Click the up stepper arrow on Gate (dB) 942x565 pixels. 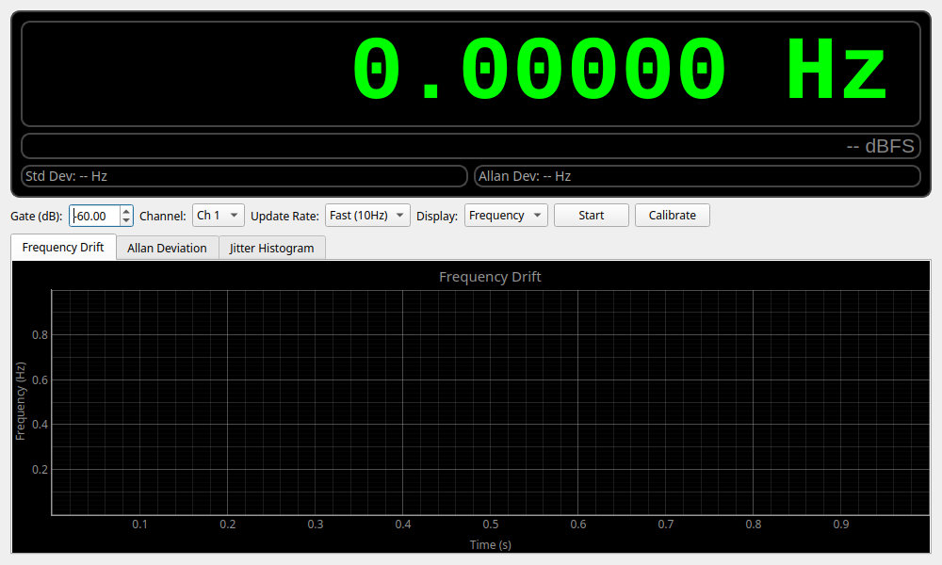coord(125,211)
